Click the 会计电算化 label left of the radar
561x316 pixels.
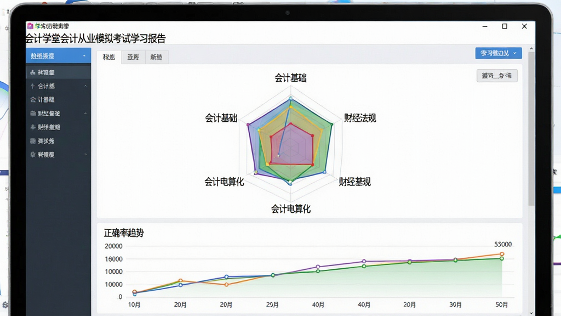224,182
